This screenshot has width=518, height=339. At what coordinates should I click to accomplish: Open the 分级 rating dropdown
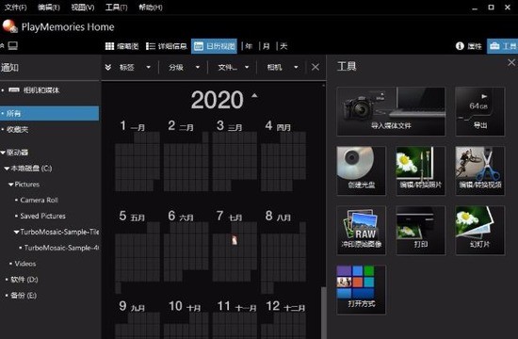point(184,68)
